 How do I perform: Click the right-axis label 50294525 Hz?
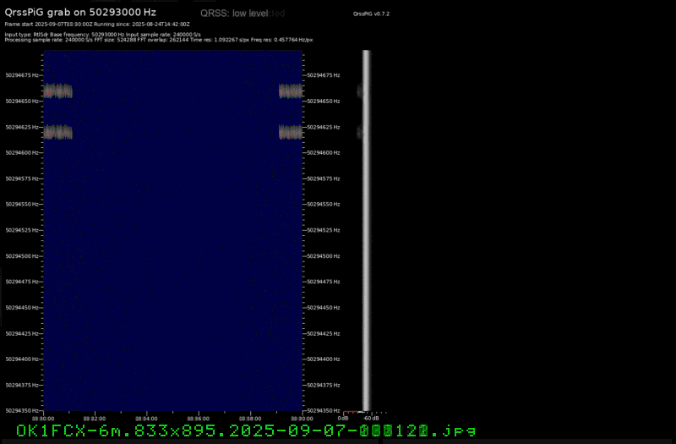324,230
